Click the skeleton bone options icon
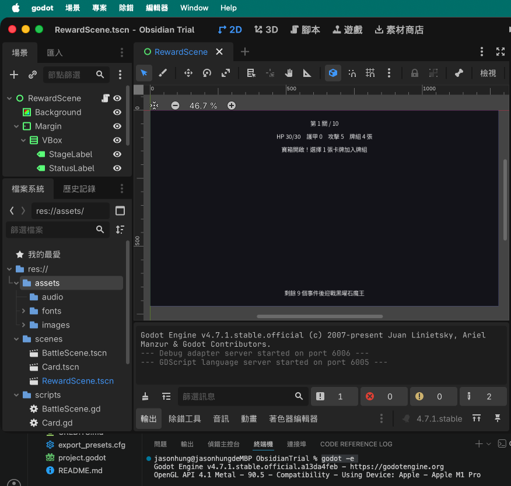511x486 pixels. coord(459,73)
